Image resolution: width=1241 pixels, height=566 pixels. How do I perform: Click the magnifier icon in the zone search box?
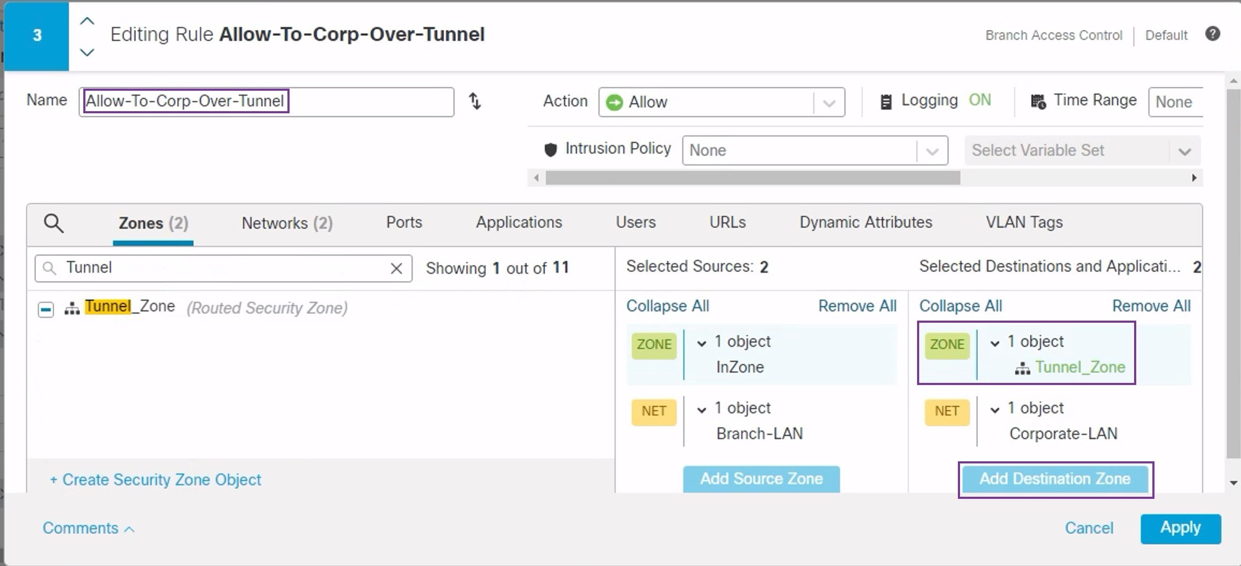point(50,268)
